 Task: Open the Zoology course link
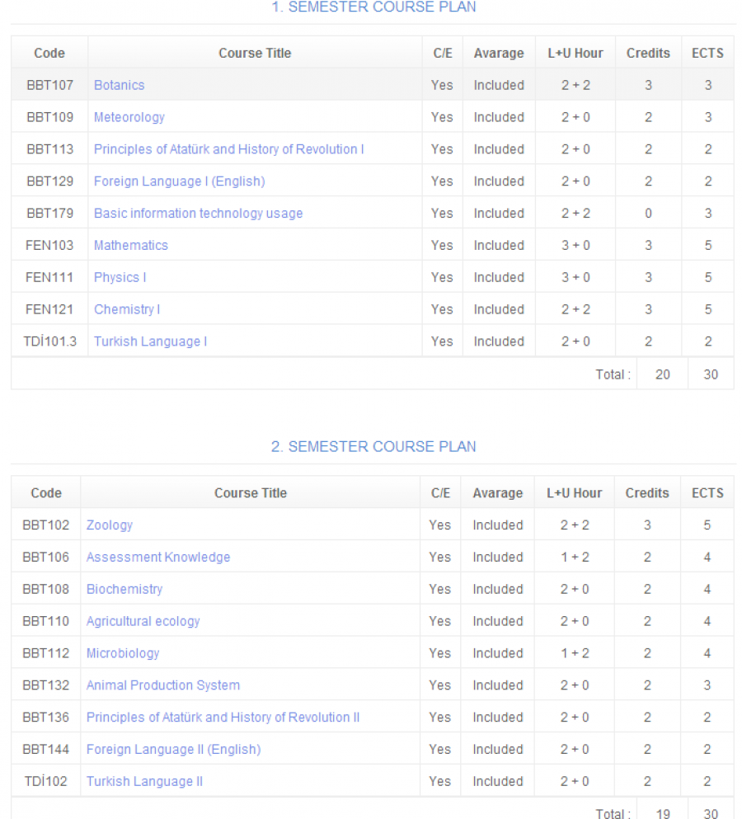pos(110,525)
